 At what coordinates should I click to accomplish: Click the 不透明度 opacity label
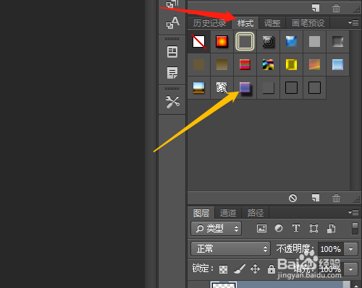coord(295,249)
